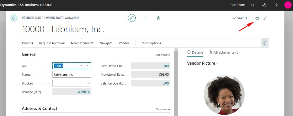293x116 pixels.
Task: Show more fields in Address & Contact
Action: 163,109
